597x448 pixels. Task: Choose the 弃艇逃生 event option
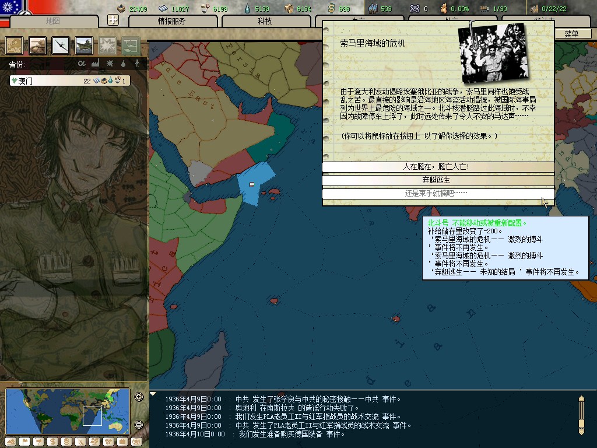[438, 180]
